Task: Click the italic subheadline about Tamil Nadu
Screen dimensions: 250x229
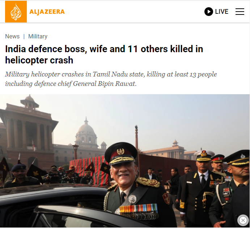Action: coord(111,79)
